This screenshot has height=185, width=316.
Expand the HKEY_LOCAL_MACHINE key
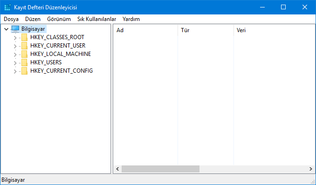(15, 55)
